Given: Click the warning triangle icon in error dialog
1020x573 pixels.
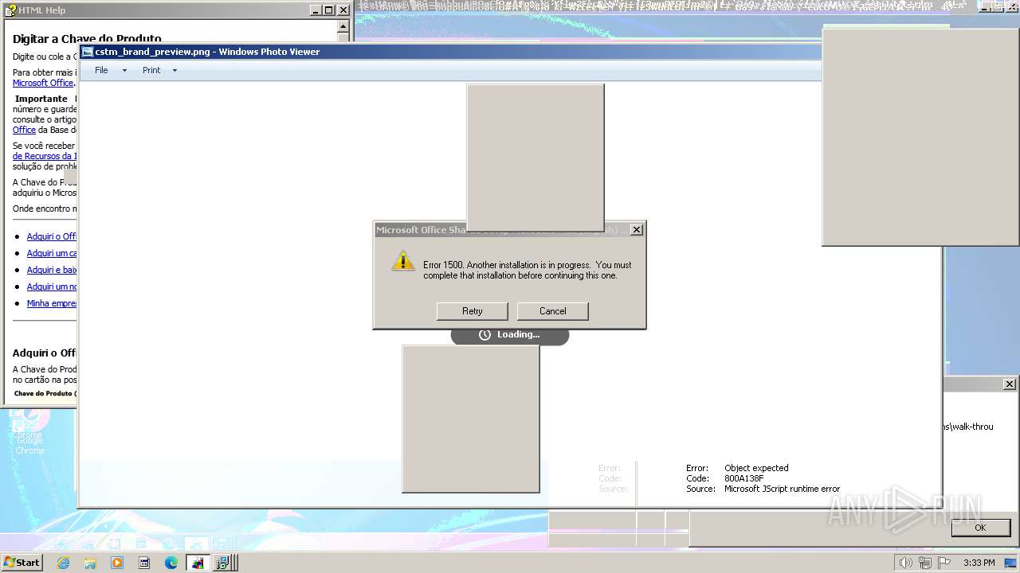Looking at the screenshot, I should [x=403, y=260].
